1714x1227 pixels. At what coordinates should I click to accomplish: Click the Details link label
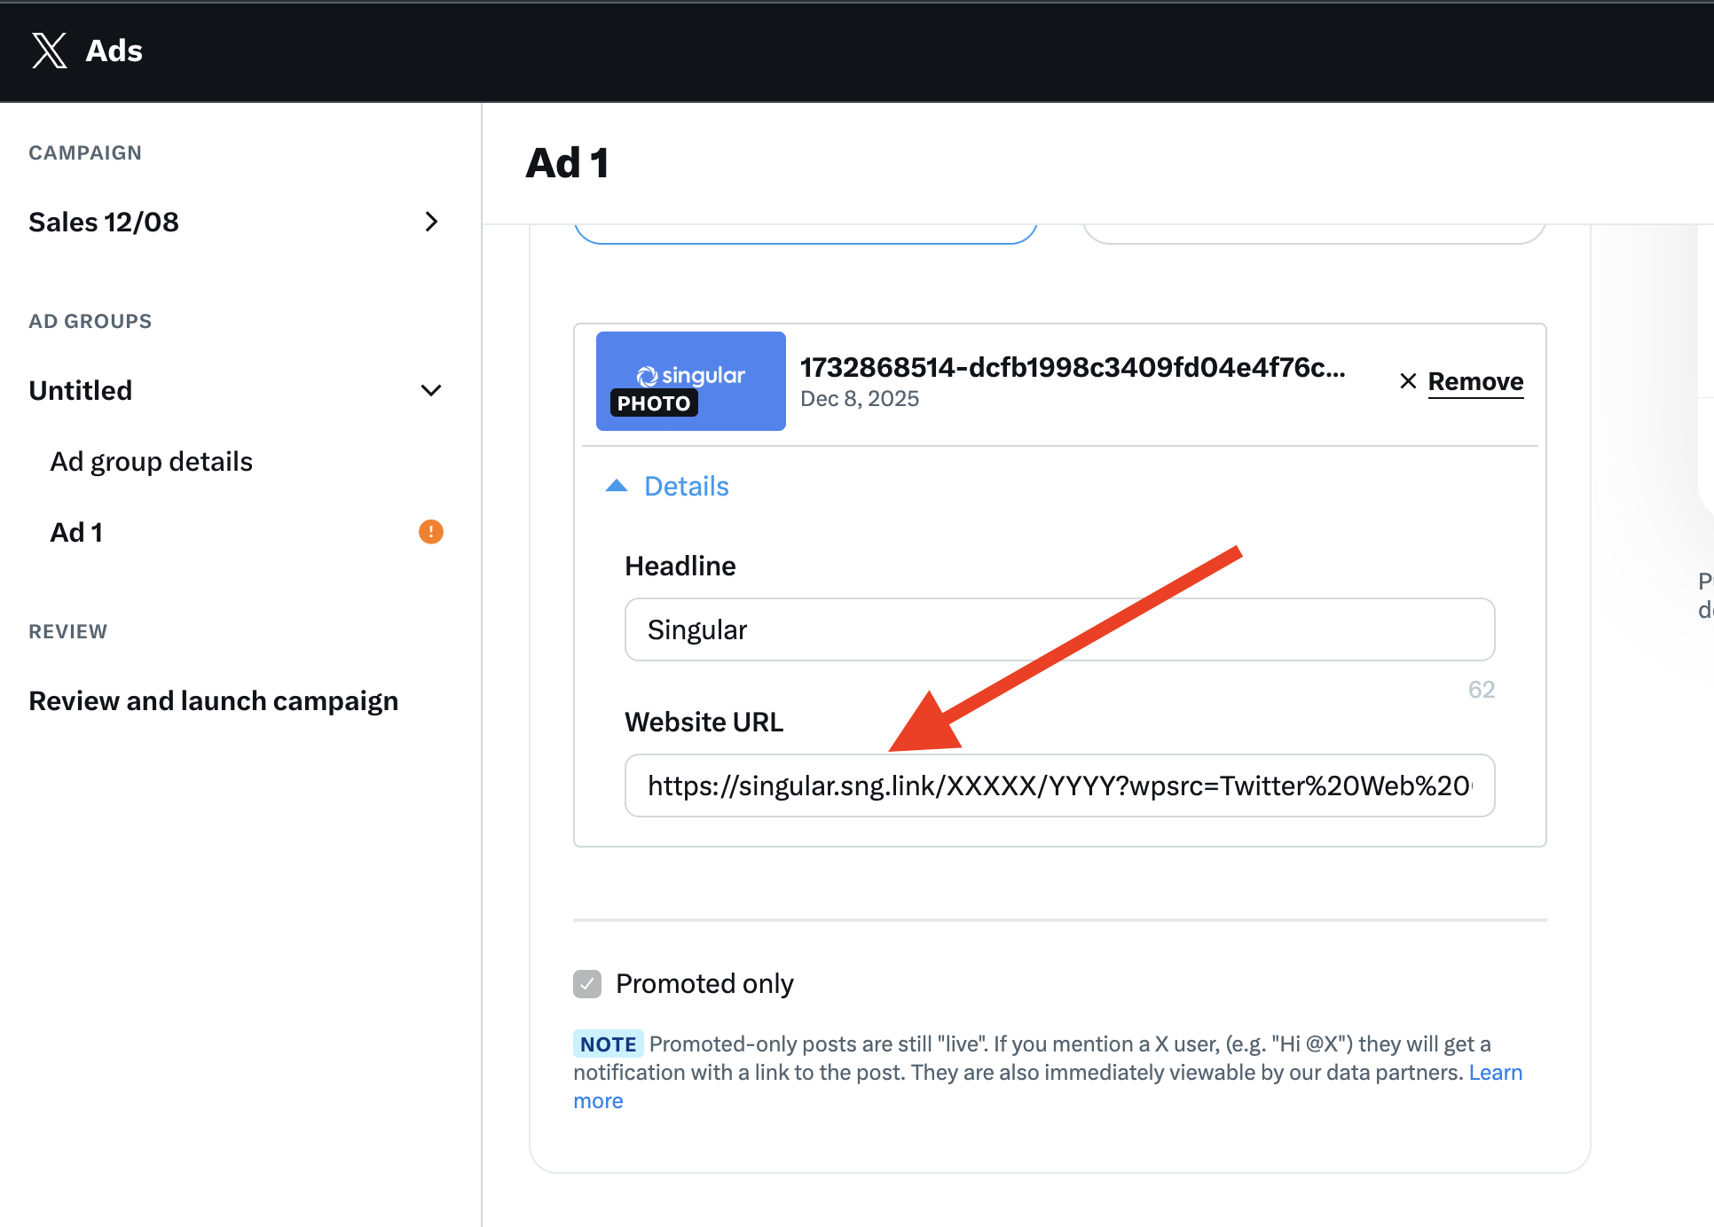pos(687,486)
